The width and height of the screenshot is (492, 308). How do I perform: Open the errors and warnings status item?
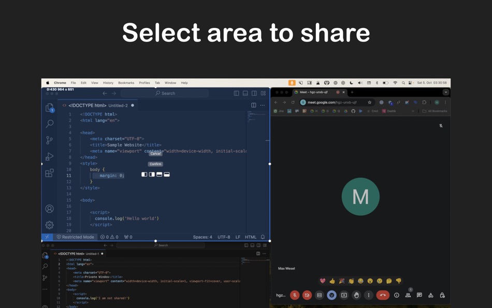109,237
